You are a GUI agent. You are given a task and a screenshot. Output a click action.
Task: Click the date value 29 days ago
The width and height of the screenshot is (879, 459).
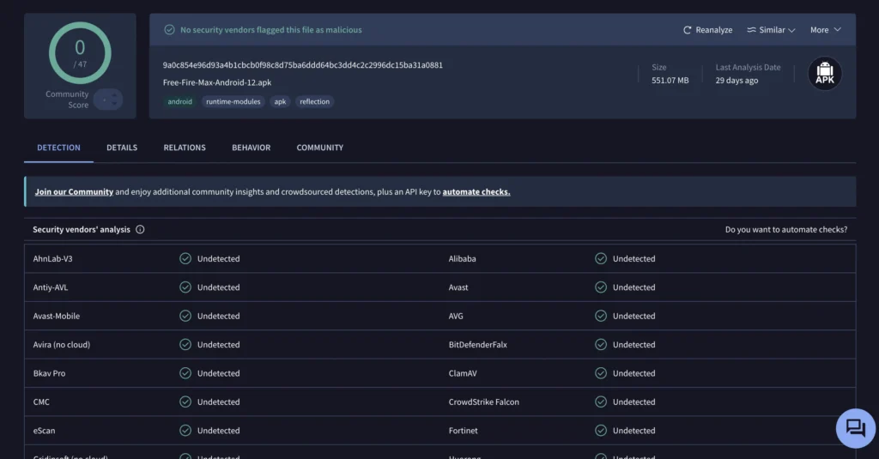click(x=737, y=80)
